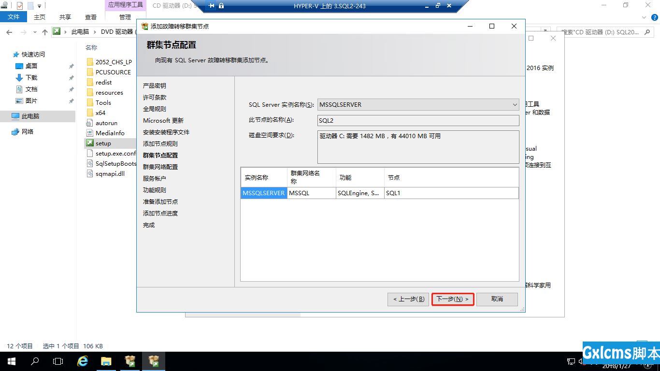Click the Explorer forward arrow

pos(24,32)
